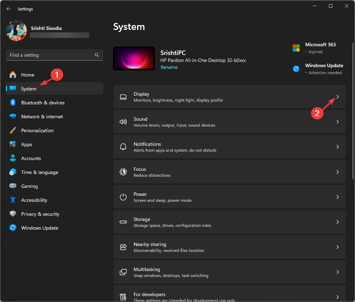Open Windows Update Attention needed status text

click(x=325, y=73)
